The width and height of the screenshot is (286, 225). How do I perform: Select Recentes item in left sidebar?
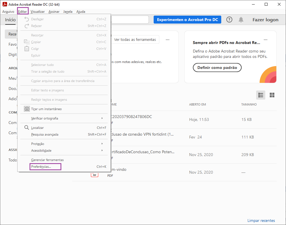click(x=11, y=34)
